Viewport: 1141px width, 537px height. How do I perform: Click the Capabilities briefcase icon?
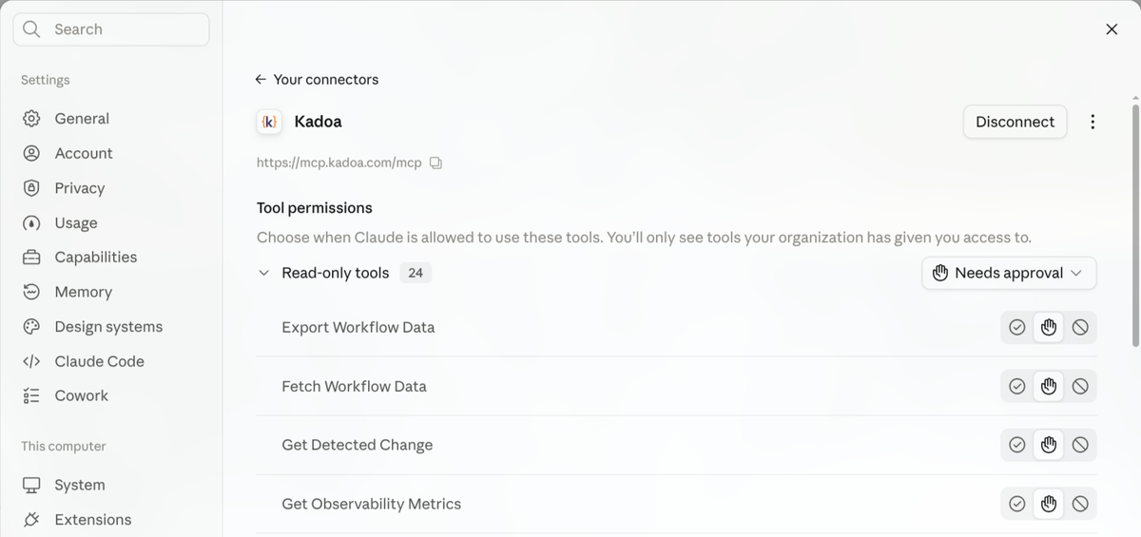31,258
